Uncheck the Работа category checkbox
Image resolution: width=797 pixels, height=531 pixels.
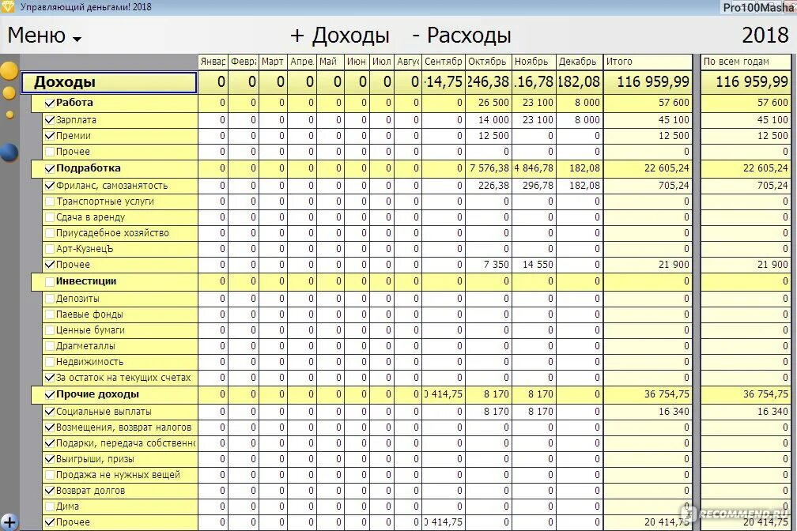49,103
